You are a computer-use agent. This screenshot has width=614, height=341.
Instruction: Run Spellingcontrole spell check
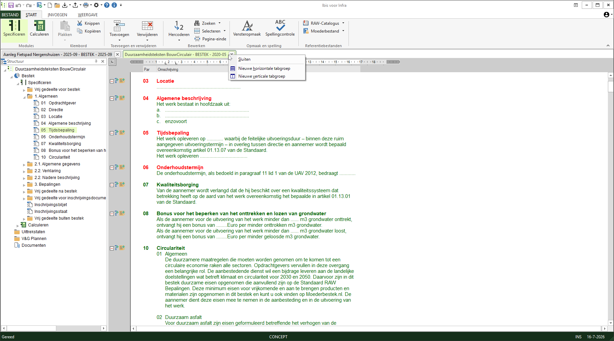[x=280, y=28]
